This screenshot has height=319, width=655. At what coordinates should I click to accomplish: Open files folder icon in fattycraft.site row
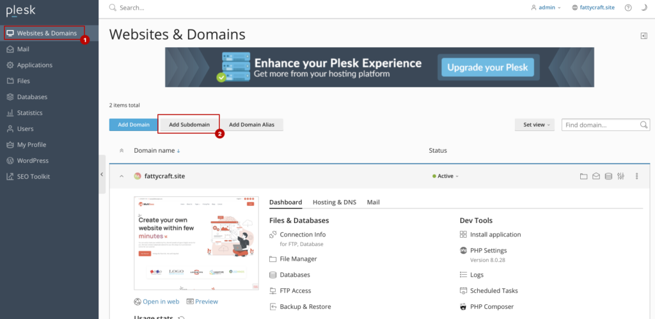click(x=583, y=176)
